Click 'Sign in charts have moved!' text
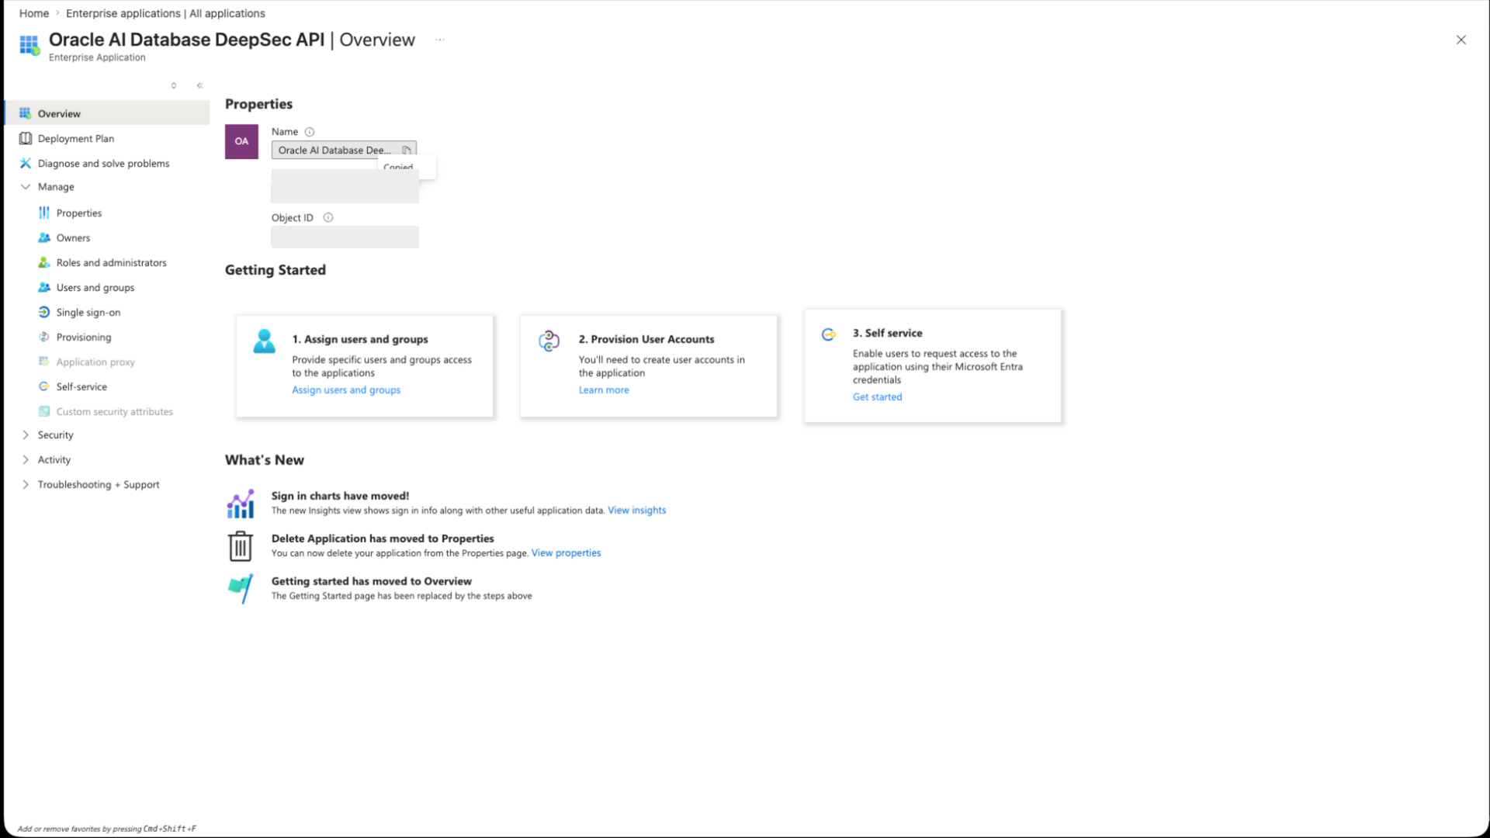 tap(340, 496)
